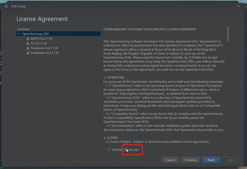This screenshot has height=169, width=247.
Task: Click the ArkTS download icon
Action: (28, 39)
